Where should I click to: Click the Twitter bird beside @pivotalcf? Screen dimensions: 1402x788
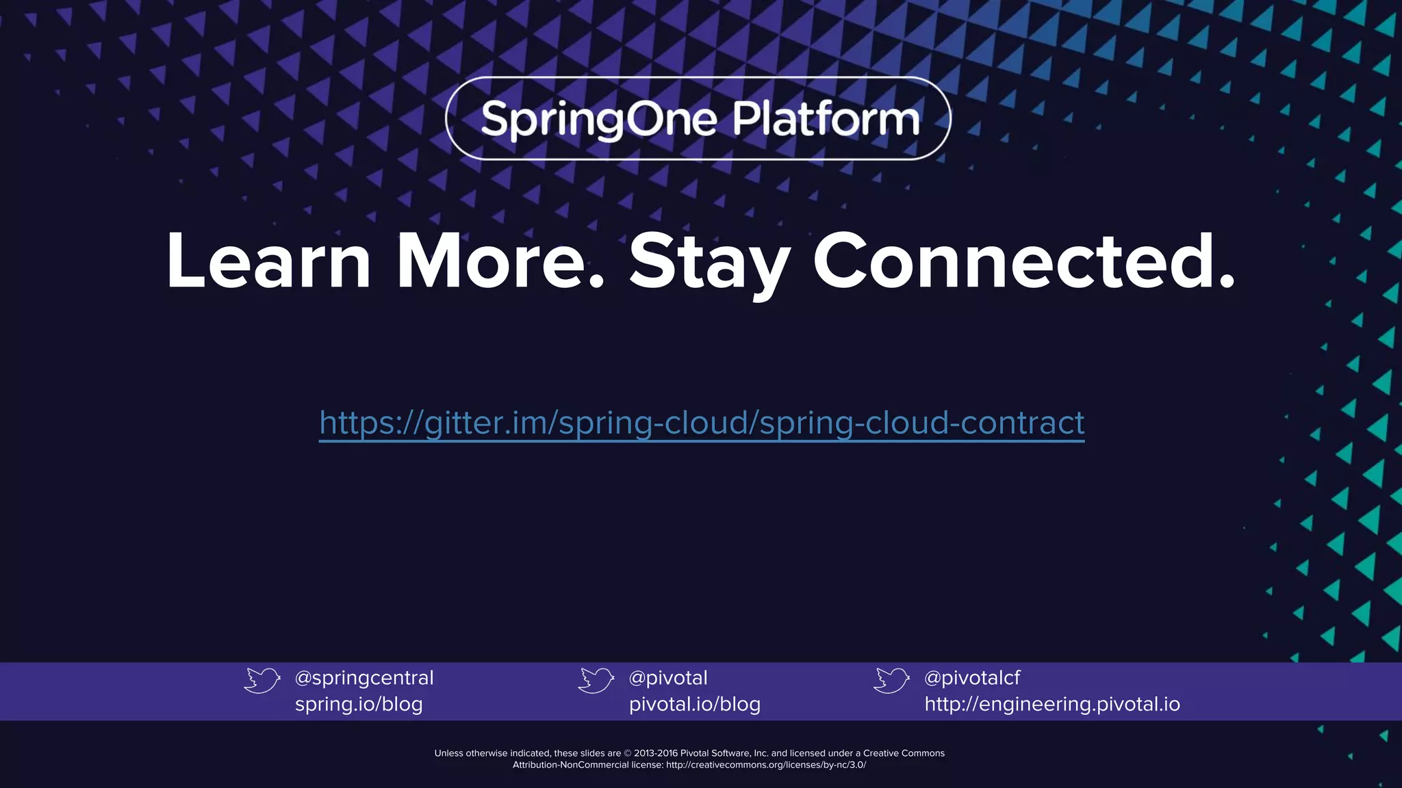pos(892,681)
